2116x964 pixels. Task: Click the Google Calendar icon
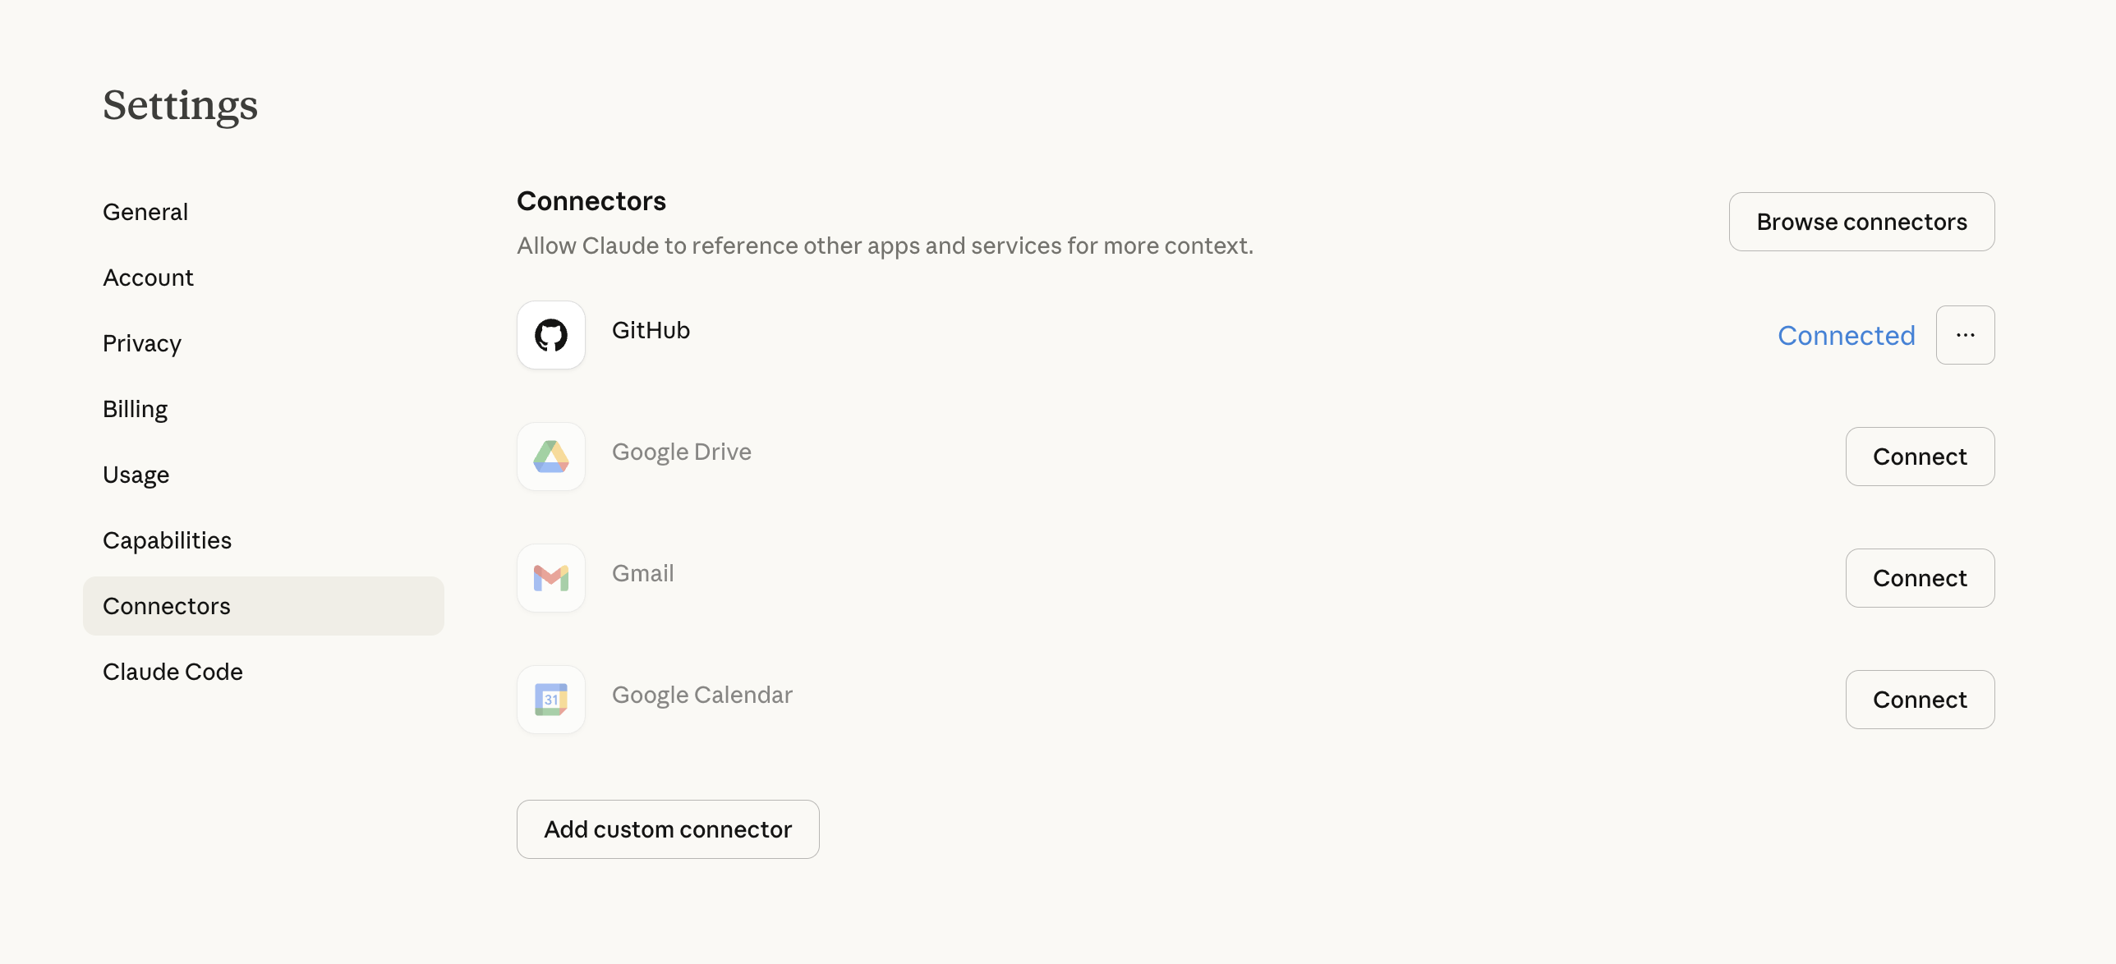coord(550,700)
